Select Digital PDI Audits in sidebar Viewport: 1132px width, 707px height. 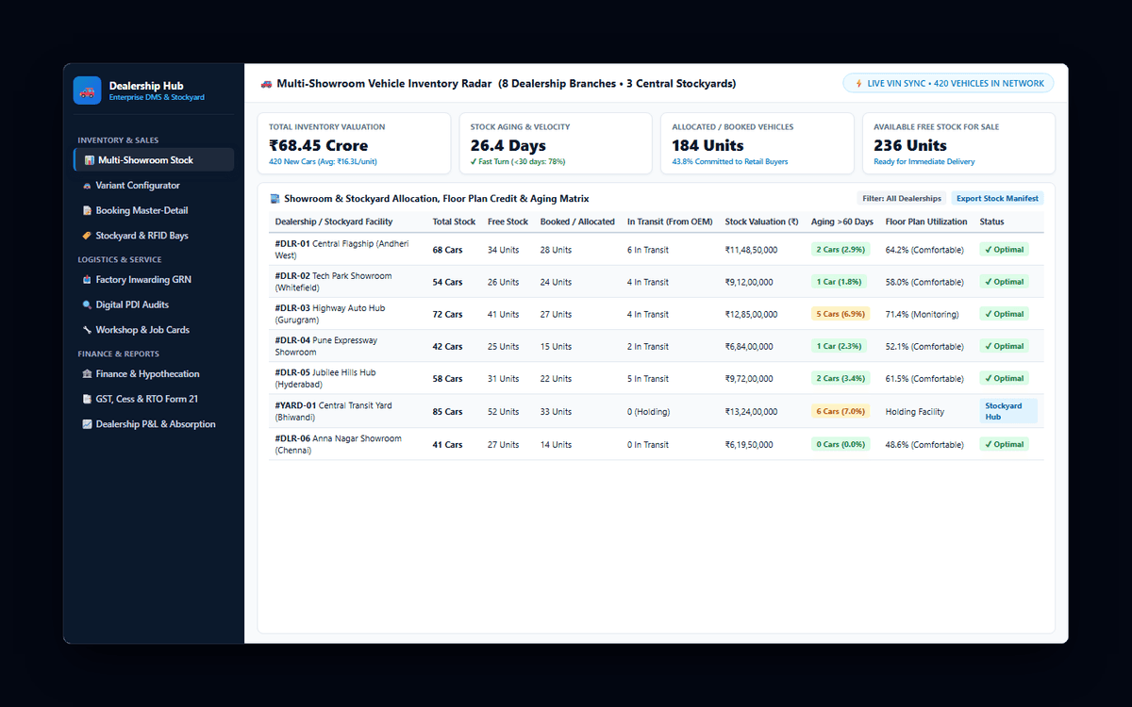[x=154, y=305]
